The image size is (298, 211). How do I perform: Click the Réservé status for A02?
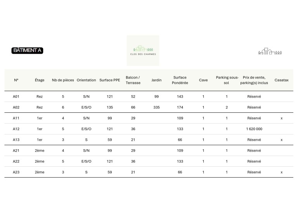point(254,107)
